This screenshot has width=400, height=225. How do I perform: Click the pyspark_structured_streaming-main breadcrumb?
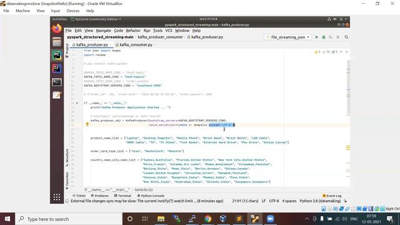point(100,37)
